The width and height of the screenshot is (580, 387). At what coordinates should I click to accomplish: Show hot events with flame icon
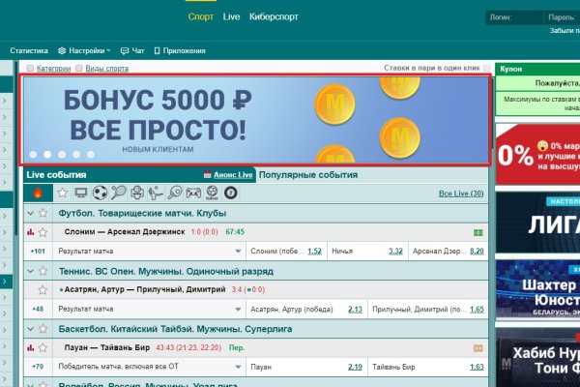click(38, 193)
